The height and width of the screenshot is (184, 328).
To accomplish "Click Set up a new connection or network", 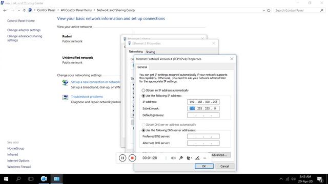I will click(x=95, y=82).
